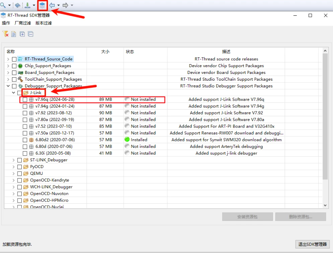333x254 pixels.
Task: Tick the 6.80d2 (2020-07-06) checkbox
Action: (25, 140)
